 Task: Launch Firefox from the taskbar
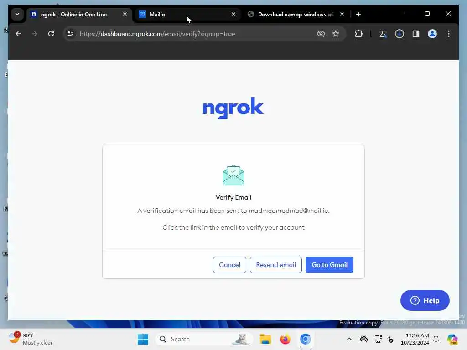[285, 339]
